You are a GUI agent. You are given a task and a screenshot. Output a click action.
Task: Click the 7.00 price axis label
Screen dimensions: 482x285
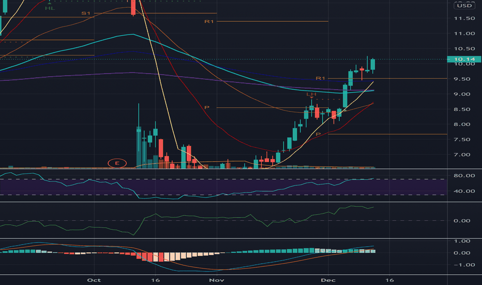(x=462, y=154)
